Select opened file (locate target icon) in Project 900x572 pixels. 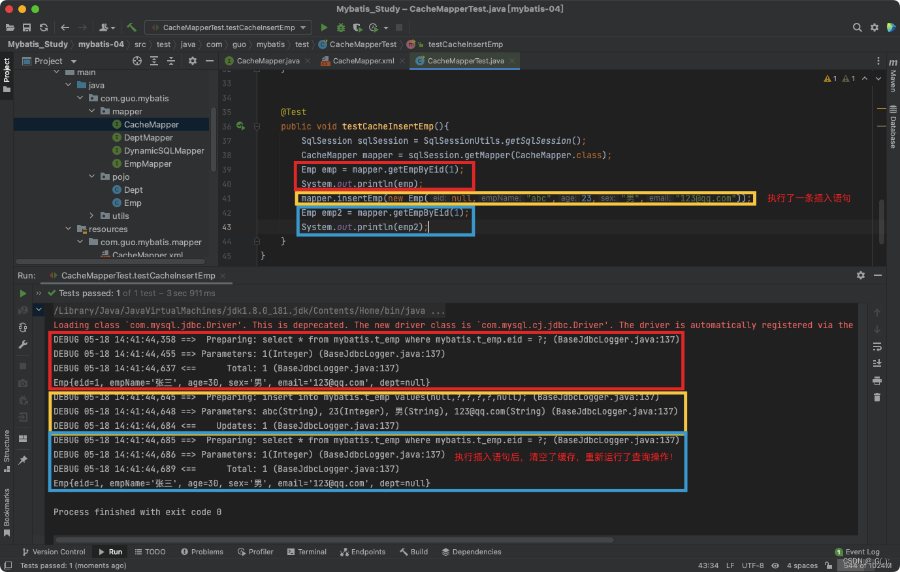pos(137,61)
